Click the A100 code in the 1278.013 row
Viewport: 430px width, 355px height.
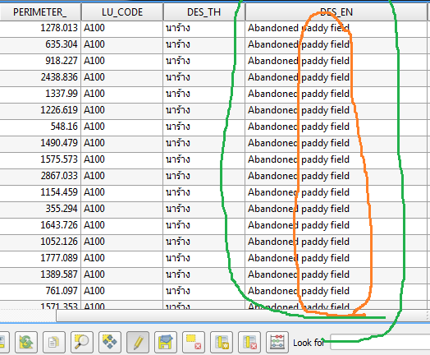94,28
